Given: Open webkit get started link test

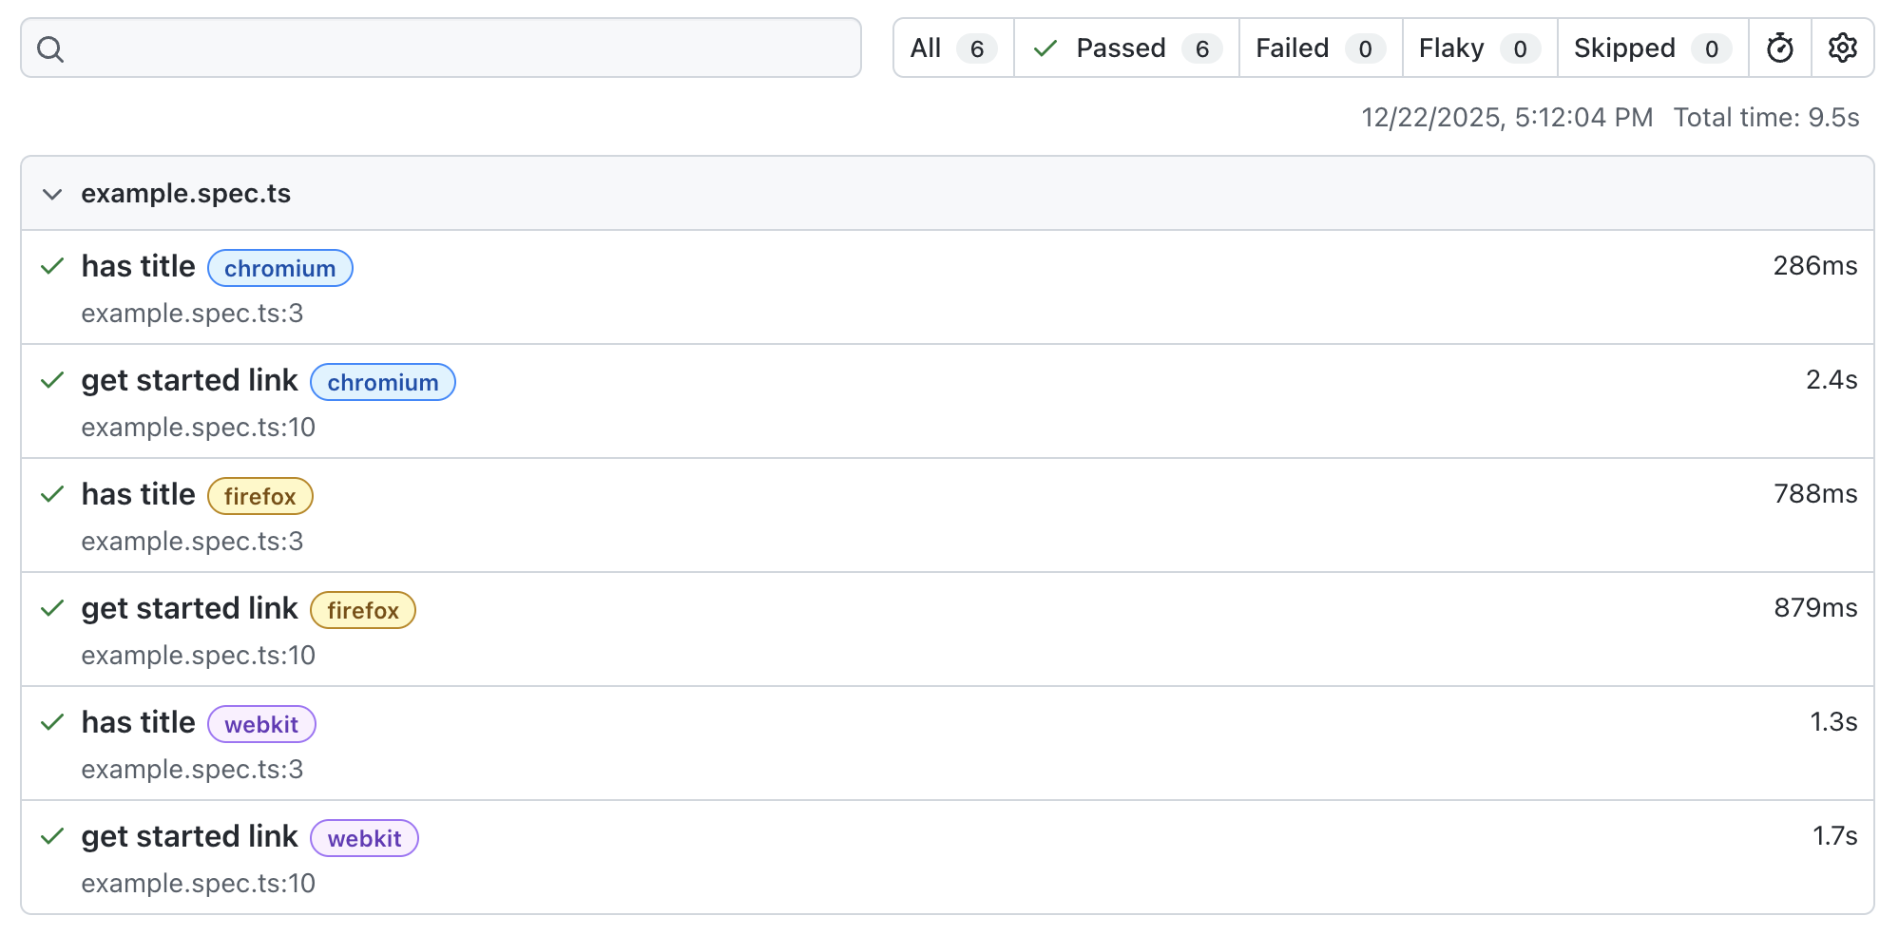Looking at the screenshot, I should [x=189, y=837].
